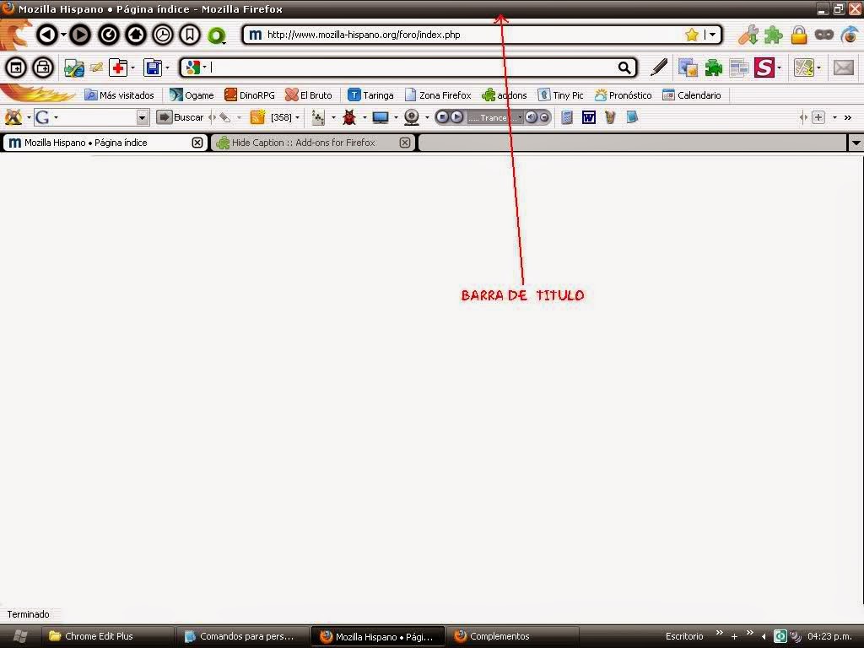Open the URL bar history dropdown
864x648 pixels.
click(713, 35)
